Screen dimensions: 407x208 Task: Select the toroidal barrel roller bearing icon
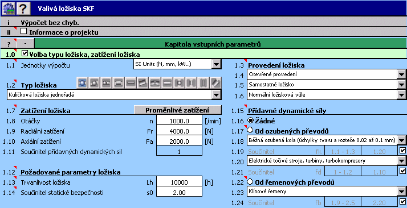tap(167, 83)
